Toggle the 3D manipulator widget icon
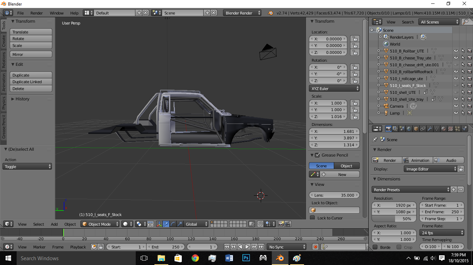The width and height of the screenshot is (473, 265). click(x=159, y=224)
